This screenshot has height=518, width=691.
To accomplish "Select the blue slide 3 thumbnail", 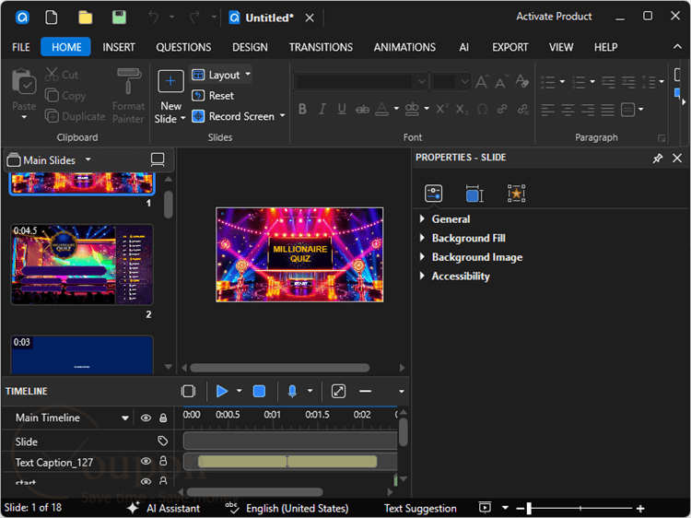I will coord(82,355).
